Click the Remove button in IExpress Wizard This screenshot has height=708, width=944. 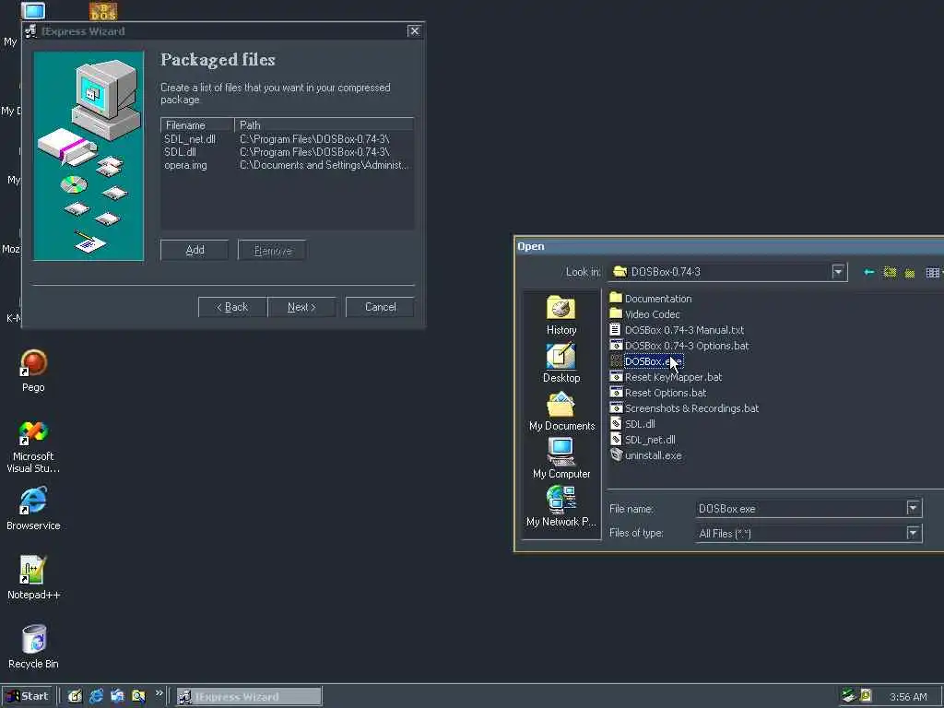(272, 251)
